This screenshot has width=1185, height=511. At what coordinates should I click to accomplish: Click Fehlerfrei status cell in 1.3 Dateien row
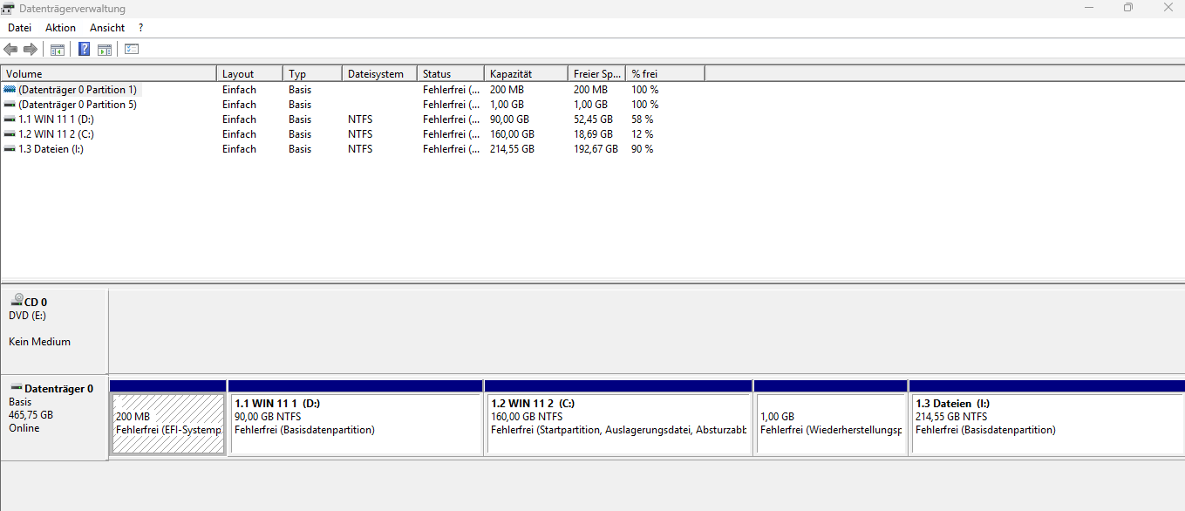(x=452, y=149)
